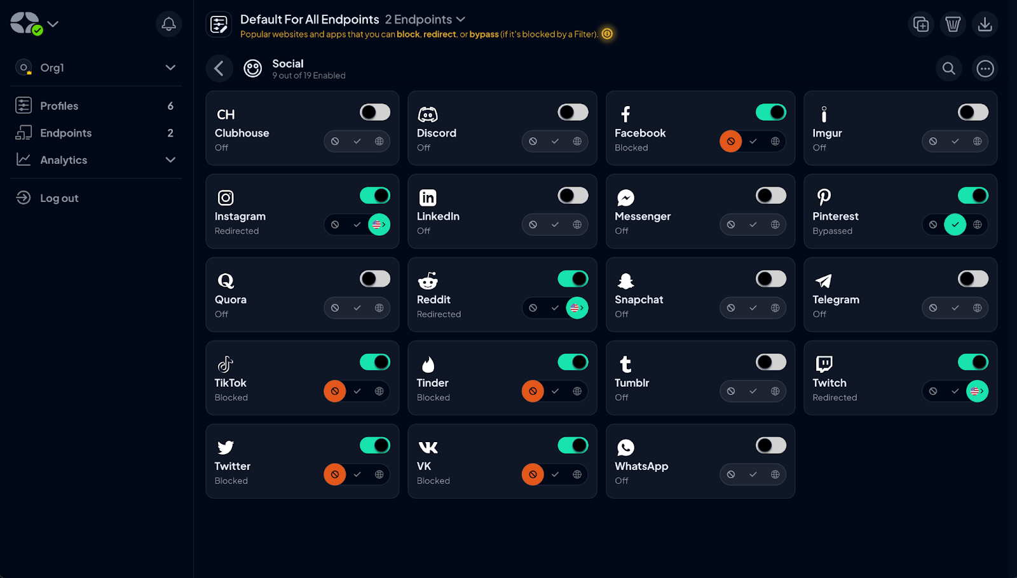Disable the Twitch toggle
The width and height of the screenshot is (1017, 578).
[x=973, y=362]
